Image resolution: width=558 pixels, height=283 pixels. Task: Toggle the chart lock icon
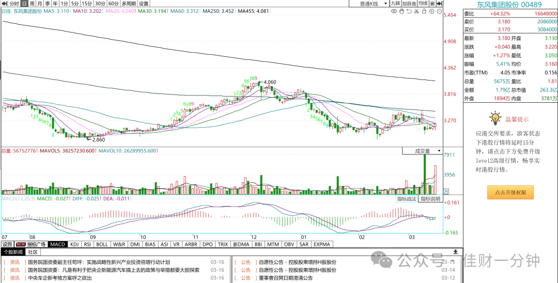click(x=424, y=11)
